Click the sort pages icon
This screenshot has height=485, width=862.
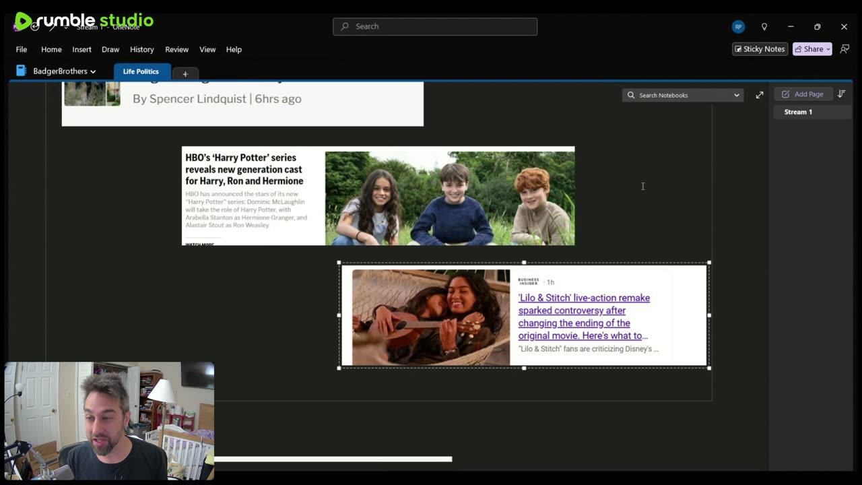click(842, 94)
